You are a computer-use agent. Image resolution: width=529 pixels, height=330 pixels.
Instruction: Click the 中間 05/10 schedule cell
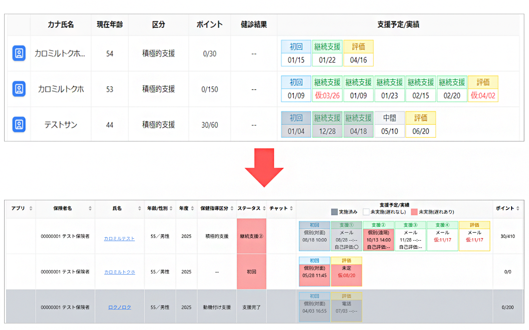click(x=389, y=125)
